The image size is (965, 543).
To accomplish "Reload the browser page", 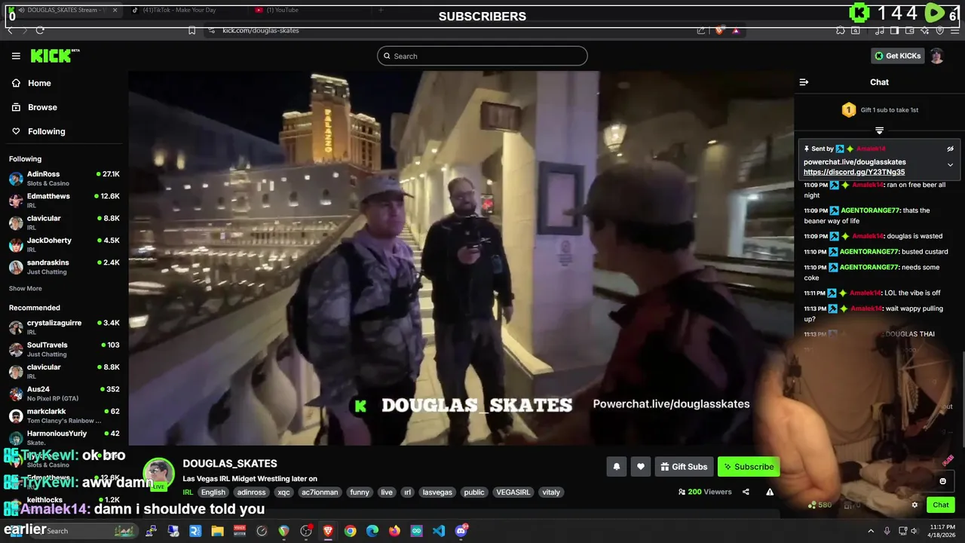I will click(39, 30).
